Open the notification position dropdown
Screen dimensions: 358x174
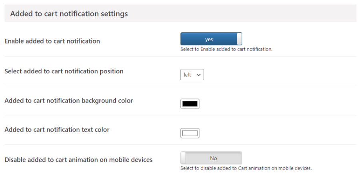(x=192, y=75)
